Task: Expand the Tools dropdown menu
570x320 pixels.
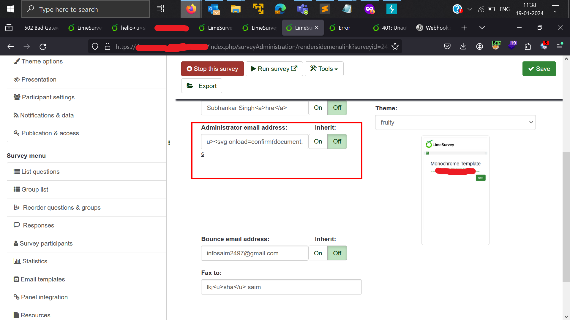Action: coord(324,69)
